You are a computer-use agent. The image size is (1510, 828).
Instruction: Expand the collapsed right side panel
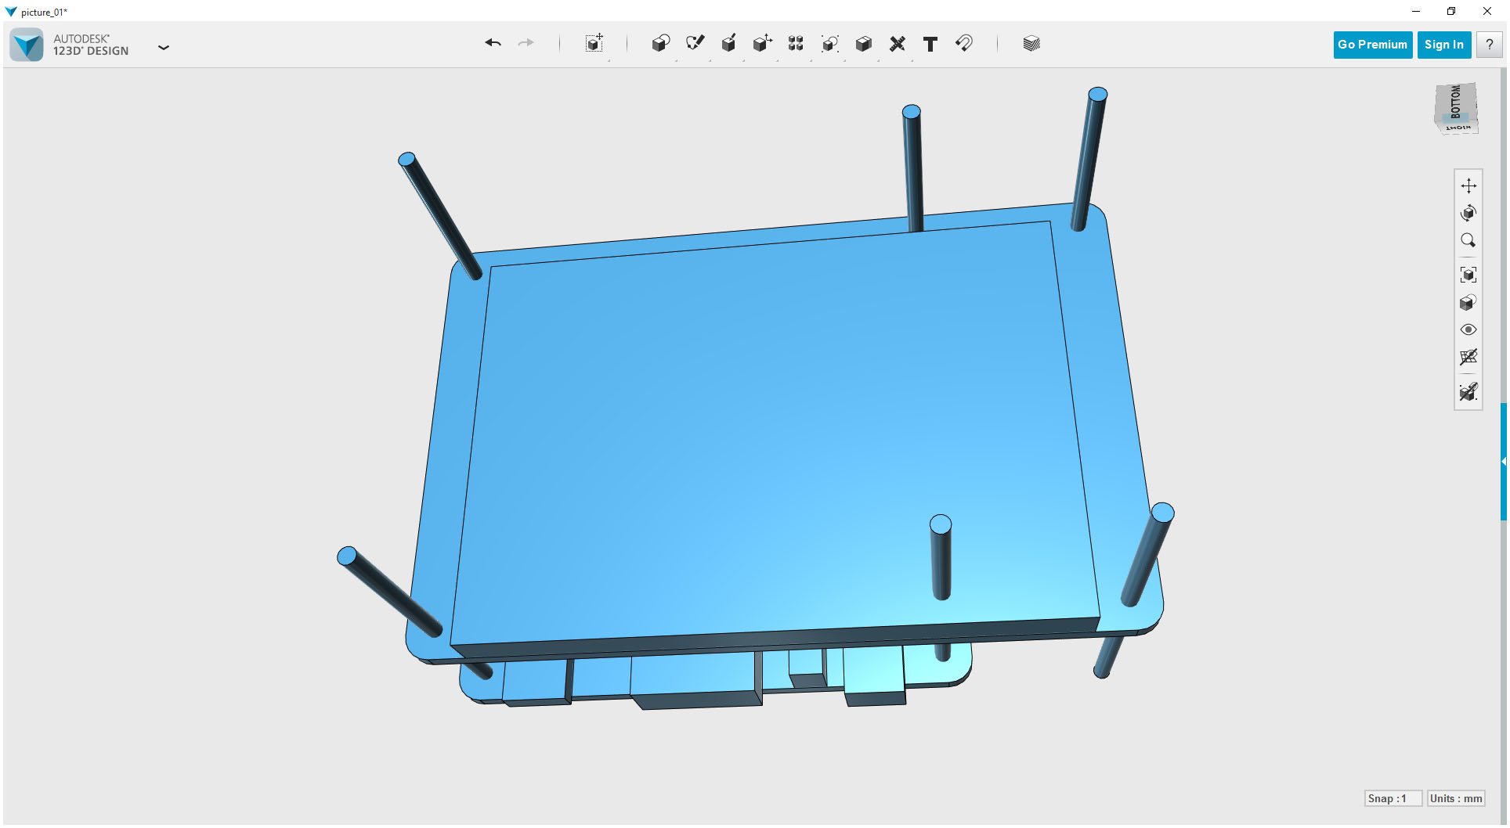[x=1504, y=462]
